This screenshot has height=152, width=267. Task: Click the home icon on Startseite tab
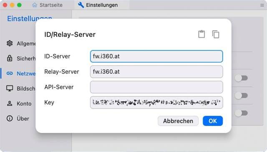[35, 5]
